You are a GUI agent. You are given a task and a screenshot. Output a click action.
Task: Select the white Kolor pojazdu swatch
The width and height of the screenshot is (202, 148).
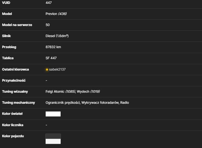tap(53, 141)
